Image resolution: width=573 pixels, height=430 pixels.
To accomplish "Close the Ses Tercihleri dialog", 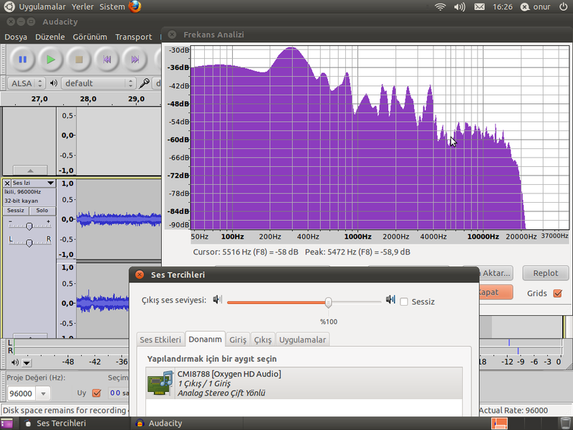I will (139, 274).
